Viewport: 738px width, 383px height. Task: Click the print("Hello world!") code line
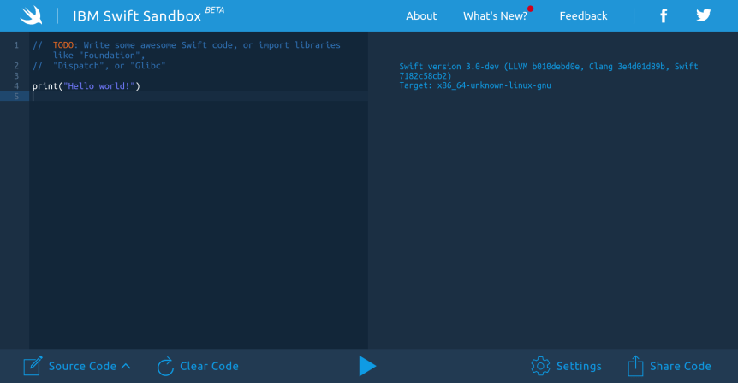pos(86,86)
